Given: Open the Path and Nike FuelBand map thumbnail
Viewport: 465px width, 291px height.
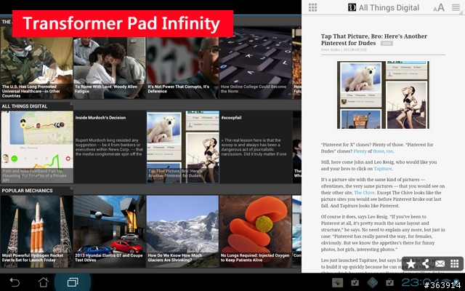Looking at the screenshot, I should coord(37,147).
